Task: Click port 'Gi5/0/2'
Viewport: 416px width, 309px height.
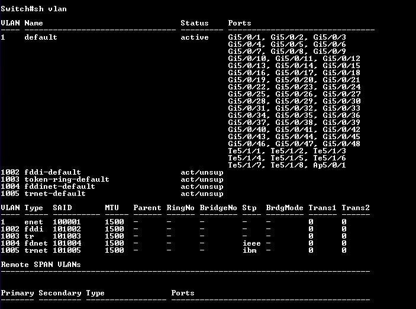Action: tap(287, 37)
